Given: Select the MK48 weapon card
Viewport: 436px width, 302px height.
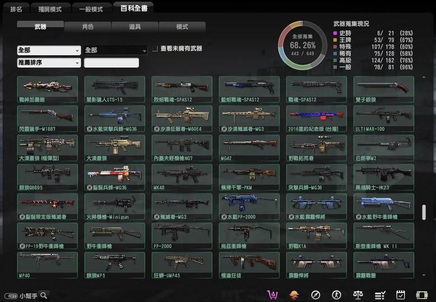Looking at the screenshot, I should click(182, 177).
